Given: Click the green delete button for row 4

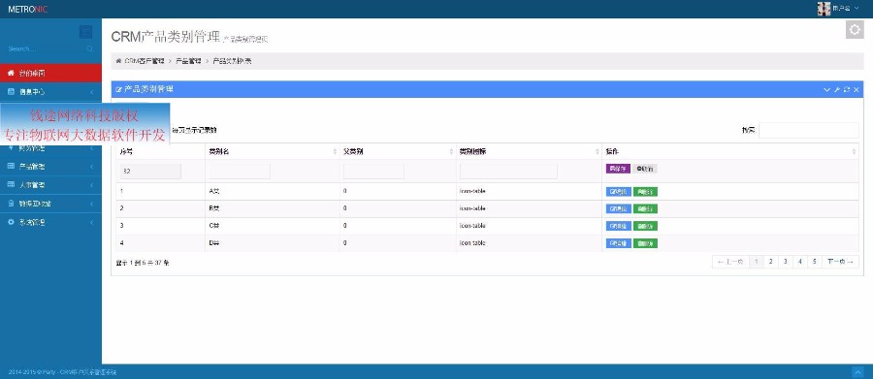Looking at the screenshot, I should (645, 243).
